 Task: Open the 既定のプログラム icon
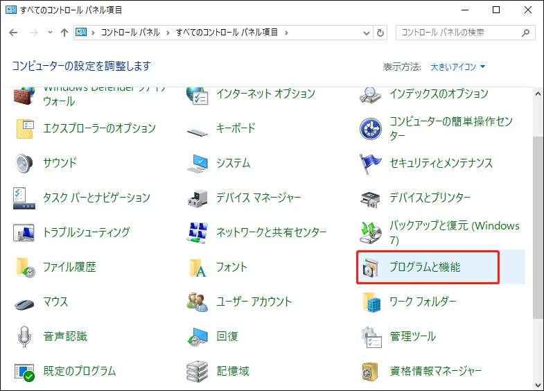[24, 372]
